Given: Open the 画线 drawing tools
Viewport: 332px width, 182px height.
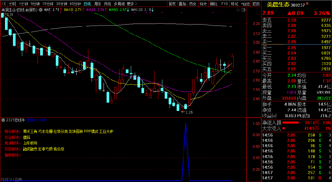Looking at the screenshot, I should click(214, 4).
